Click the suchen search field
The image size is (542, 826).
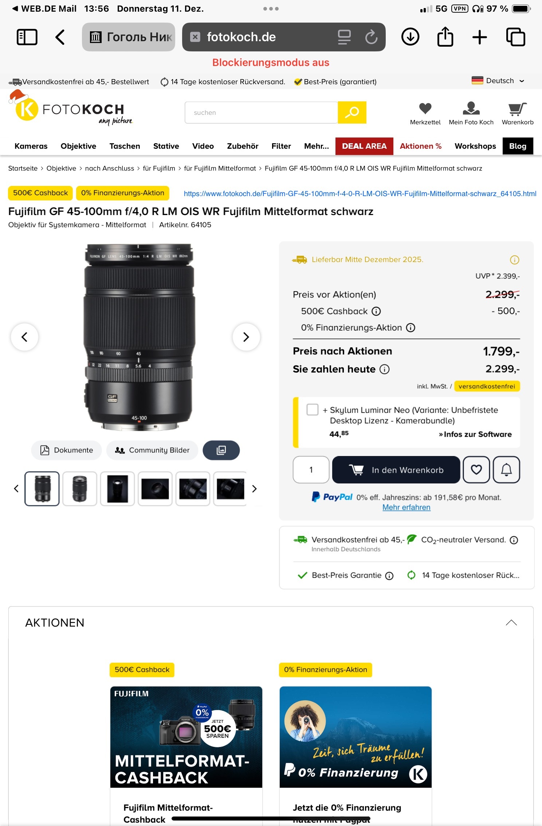click(x=261, y=113)
